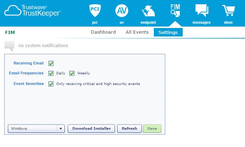Click the gray notifications bubble icon

tap(9, 46)
